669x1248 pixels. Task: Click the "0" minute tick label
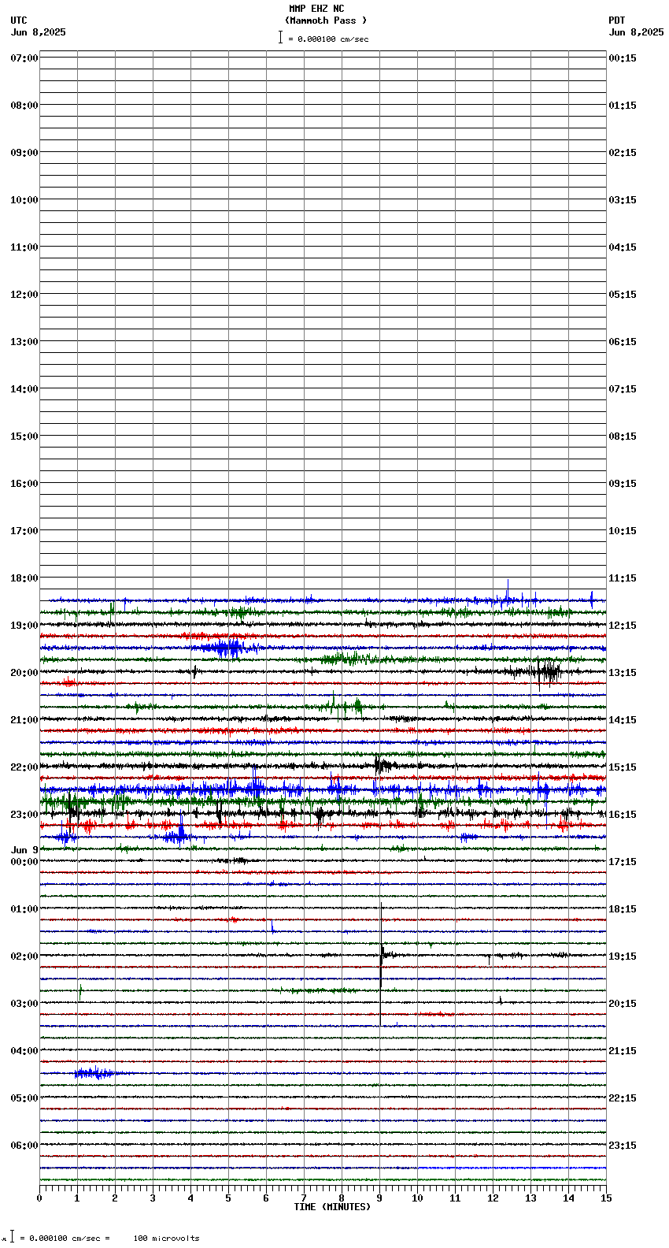[x=39, y=1198]
